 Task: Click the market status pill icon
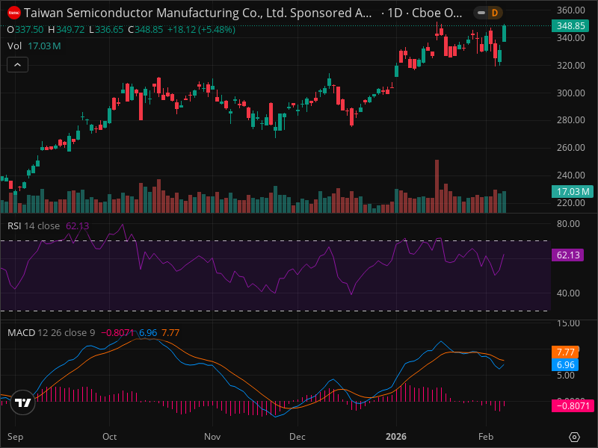click(x=481, y=13)
